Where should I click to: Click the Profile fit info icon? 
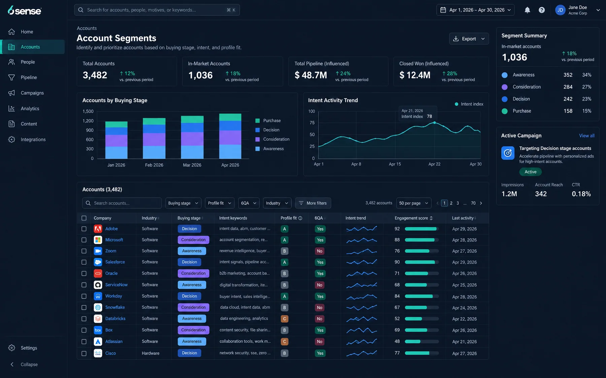click(300, 218)
